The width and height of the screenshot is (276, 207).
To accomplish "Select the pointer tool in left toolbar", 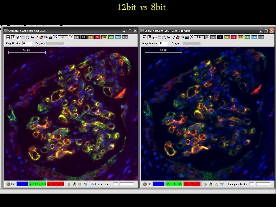I will pos(18,37).
